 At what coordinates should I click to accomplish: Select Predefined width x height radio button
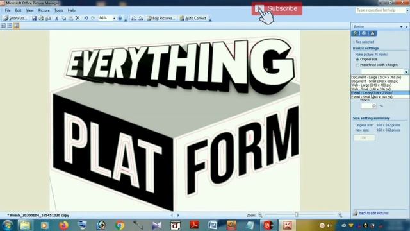point(357,65)
